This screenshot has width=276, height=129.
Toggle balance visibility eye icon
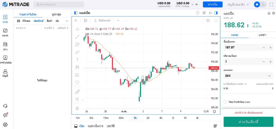(x=196, y=5)
